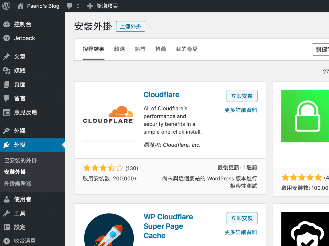Open 已安裝的外掛 submenu item
This screenshot has height=246, width=329.
point(21,160)
